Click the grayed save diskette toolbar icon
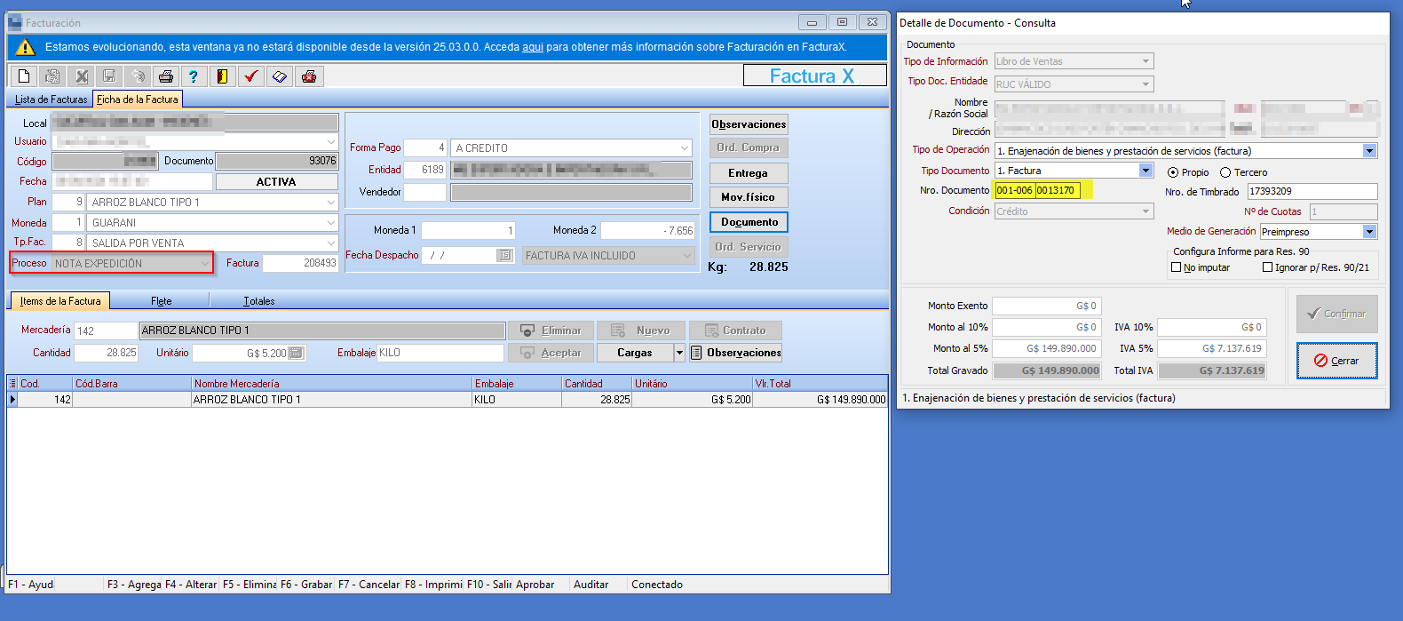1403x621 pixels. tap(109, 76)
